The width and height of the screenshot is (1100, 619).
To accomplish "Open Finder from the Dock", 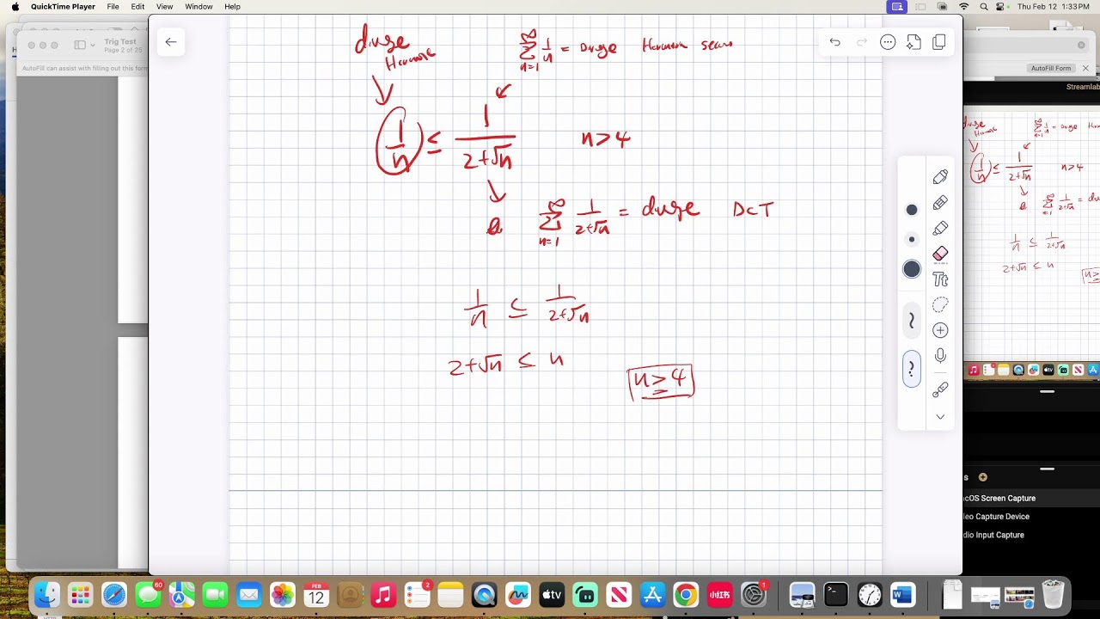I will pos(47,595).
